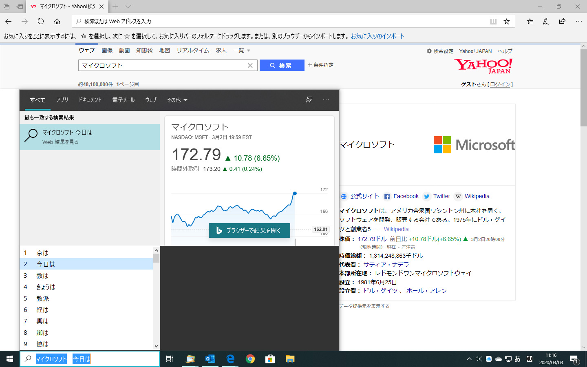Viewport: 587px width, 367px height.
Task: Set aside tabs icon in title bar
Action: (20, 7)
